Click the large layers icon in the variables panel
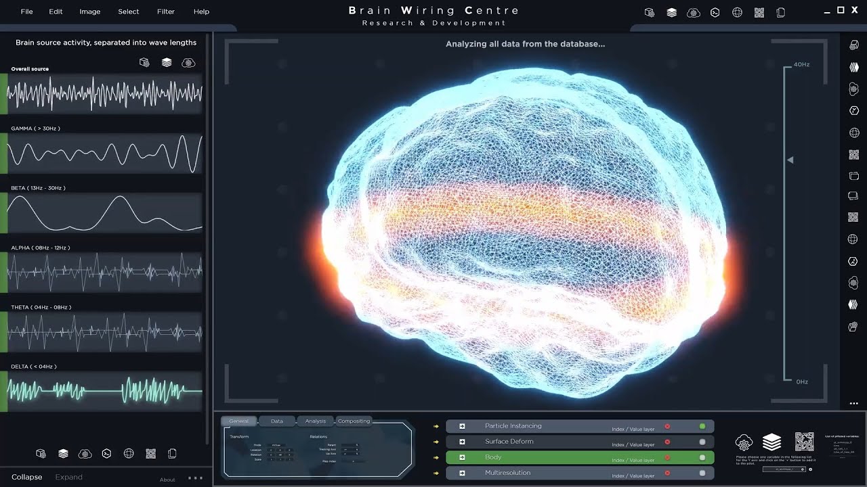This screenshot has height=487, width=867. [x=771, y=442]
